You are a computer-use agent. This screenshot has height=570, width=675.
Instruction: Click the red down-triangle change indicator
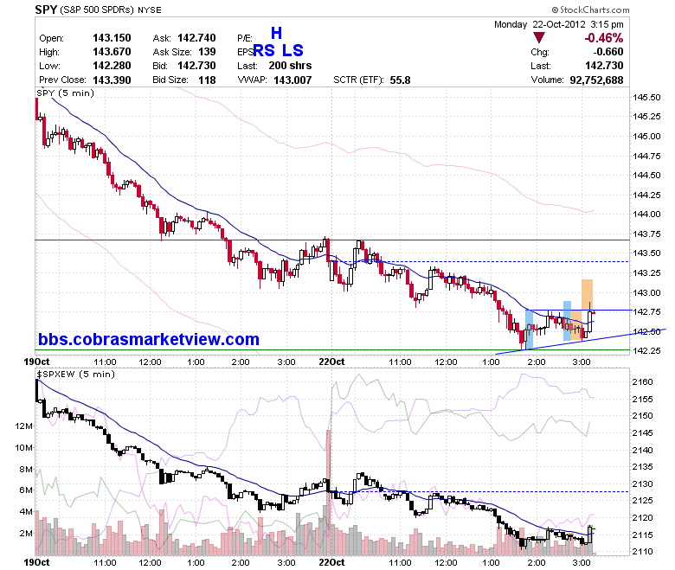pyautogui.click(x=538, y=37)
